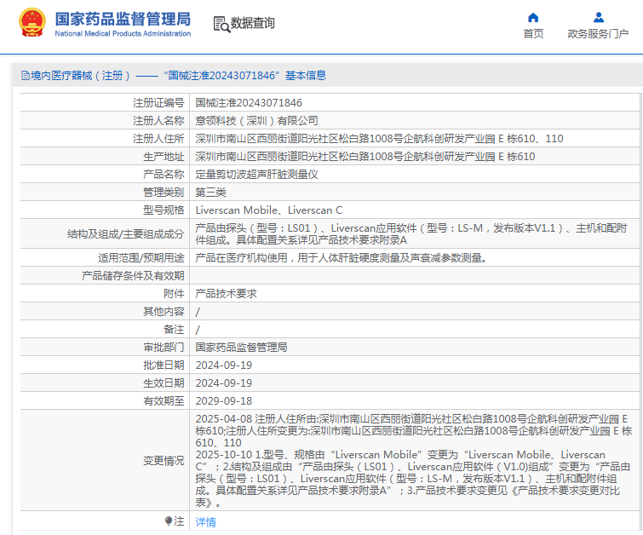The width and height of the screenshot is (643, 535).
Task: Go to 首页 text link
Action: [533, 34]
